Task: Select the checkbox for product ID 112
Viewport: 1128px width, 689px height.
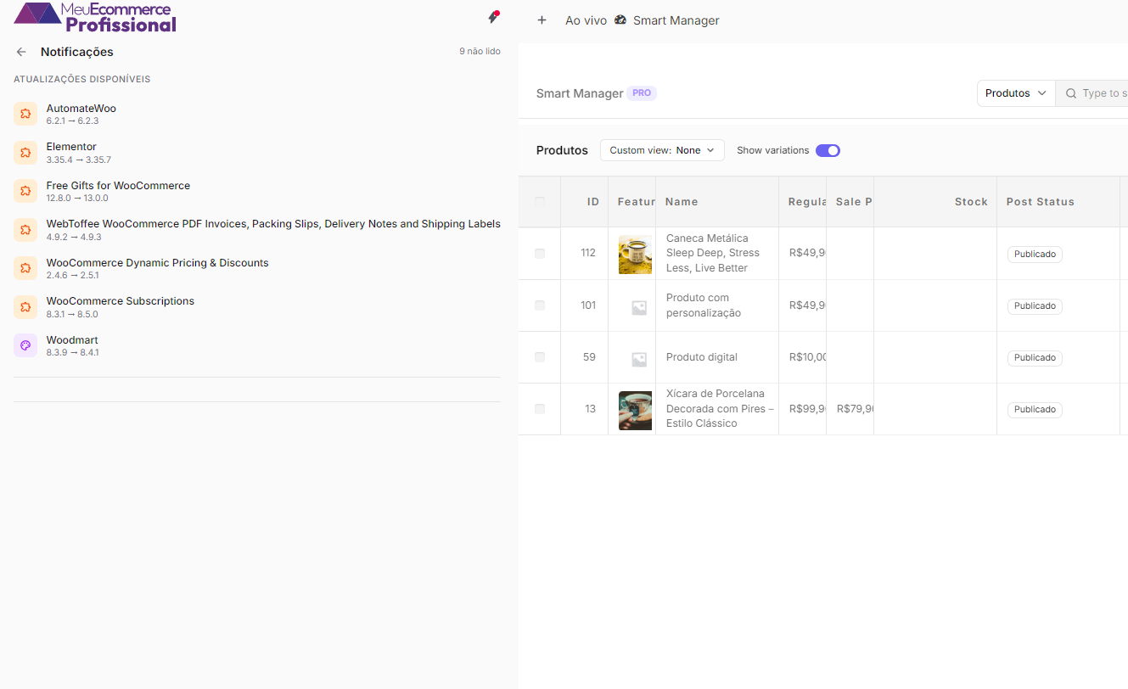Action: (x=540, y=254)
